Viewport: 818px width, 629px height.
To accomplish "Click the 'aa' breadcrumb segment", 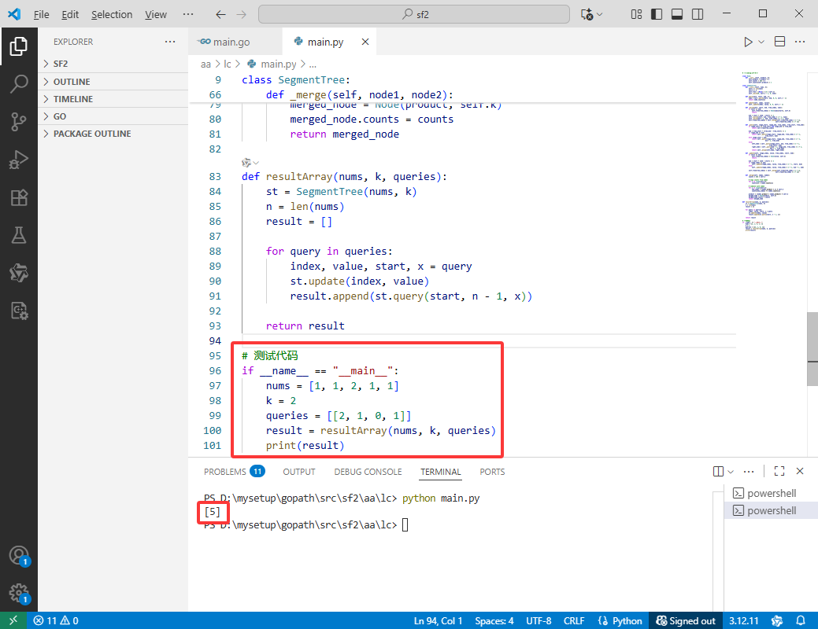I will pos(205,64).
